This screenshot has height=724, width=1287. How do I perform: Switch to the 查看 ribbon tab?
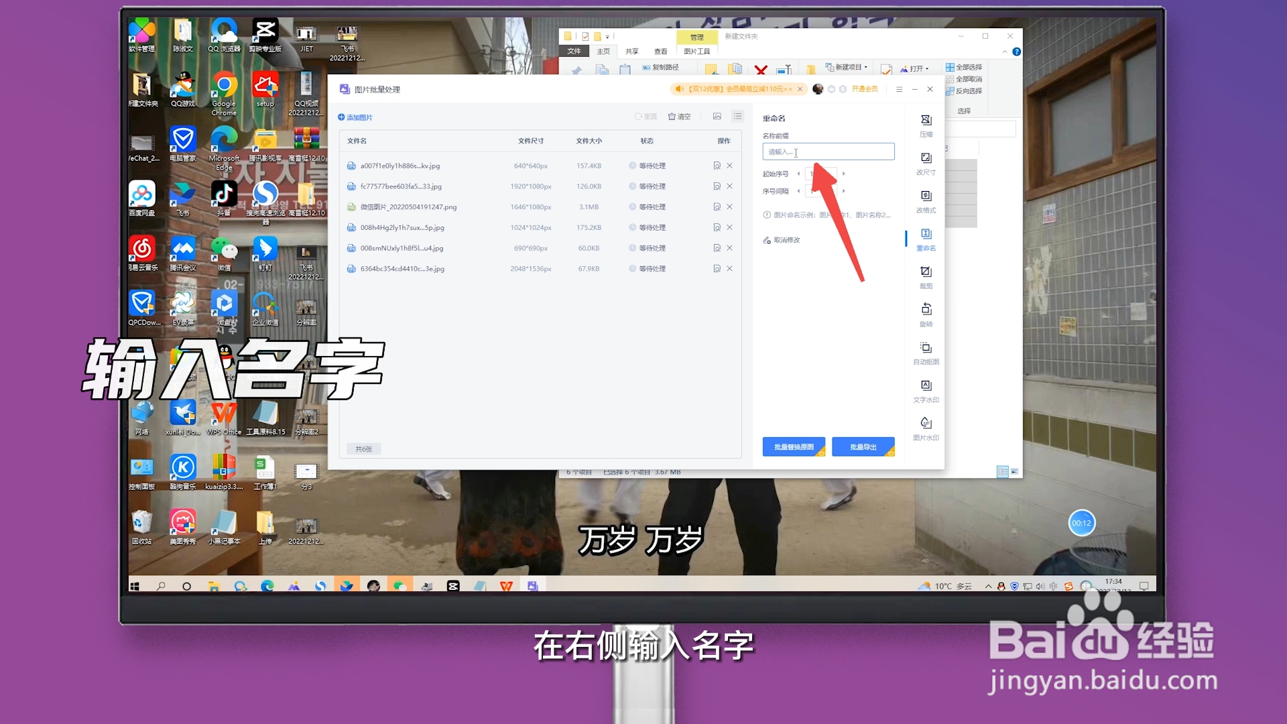(660, 51)
